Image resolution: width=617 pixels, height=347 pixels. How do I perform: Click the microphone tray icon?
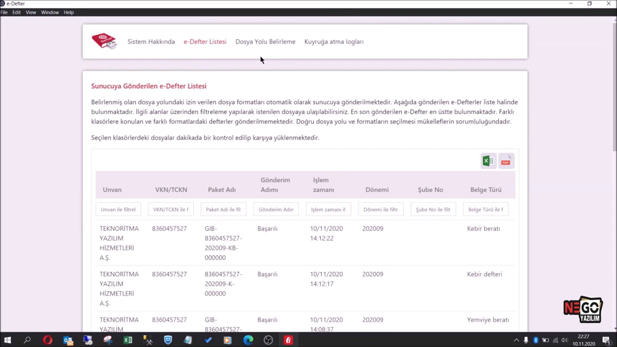click(x=526, y=340)
